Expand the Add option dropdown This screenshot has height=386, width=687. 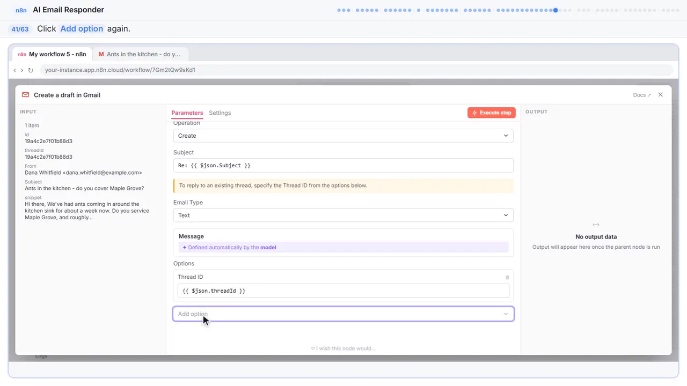coord(343,314)
